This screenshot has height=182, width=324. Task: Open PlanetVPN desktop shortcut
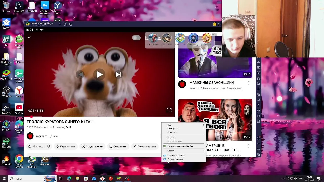(x=32, y=7)
